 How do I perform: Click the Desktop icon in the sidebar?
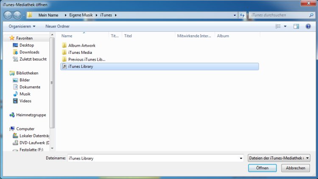(x=15, y=45)
